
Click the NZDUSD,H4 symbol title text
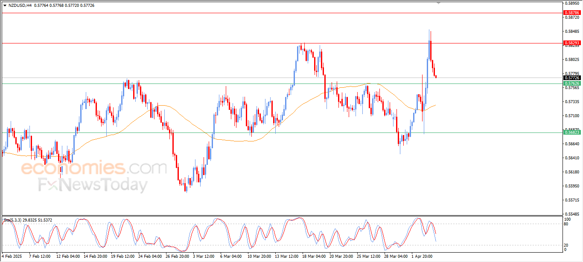pos(20,6)
